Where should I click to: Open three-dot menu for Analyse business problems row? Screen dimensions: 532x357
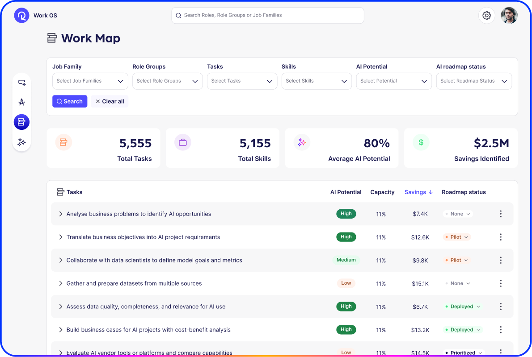coord(501,214)
